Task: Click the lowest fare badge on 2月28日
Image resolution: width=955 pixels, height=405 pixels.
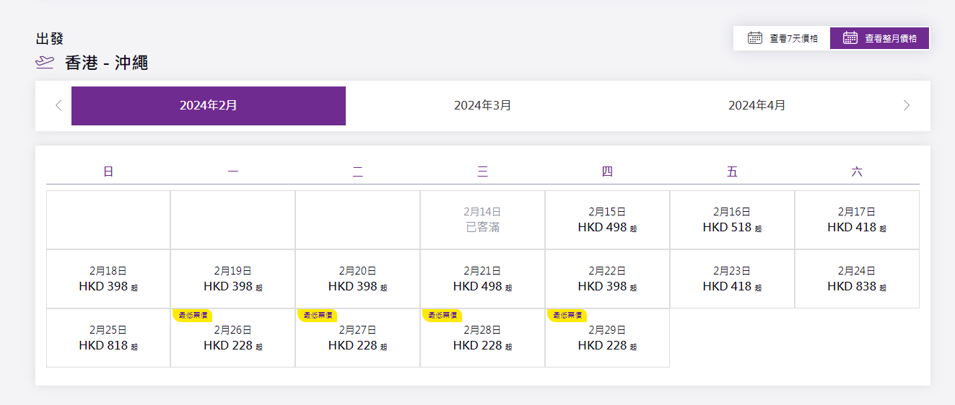Action: tap(442, 315)
